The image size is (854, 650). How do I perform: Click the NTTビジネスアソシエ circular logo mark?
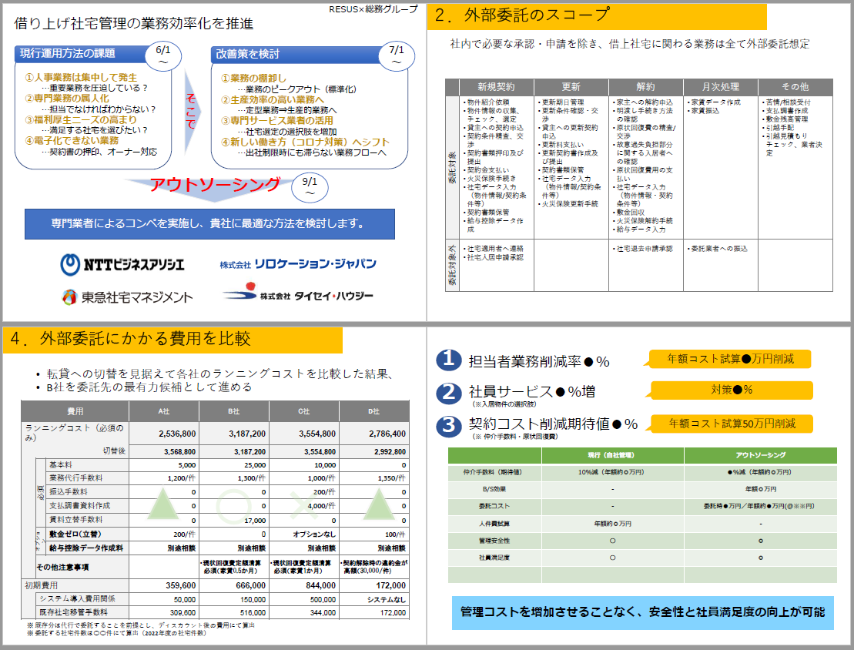[x=70, y=264]
